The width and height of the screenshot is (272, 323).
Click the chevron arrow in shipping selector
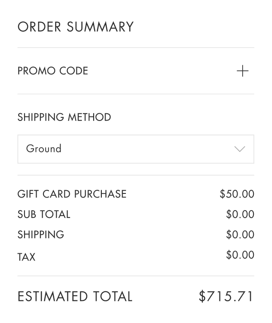point(240,149)
